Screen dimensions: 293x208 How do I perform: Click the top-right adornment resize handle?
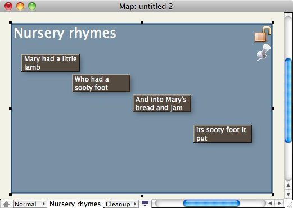click(x=273, y=23)
